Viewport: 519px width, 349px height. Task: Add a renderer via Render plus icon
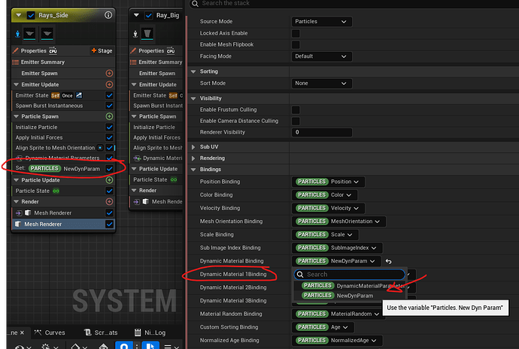[x=109, y=201]
